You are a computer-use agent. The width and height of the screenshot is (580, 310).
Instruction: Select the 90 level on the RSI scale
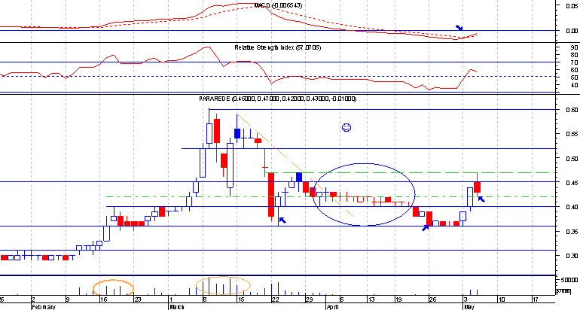574,47
